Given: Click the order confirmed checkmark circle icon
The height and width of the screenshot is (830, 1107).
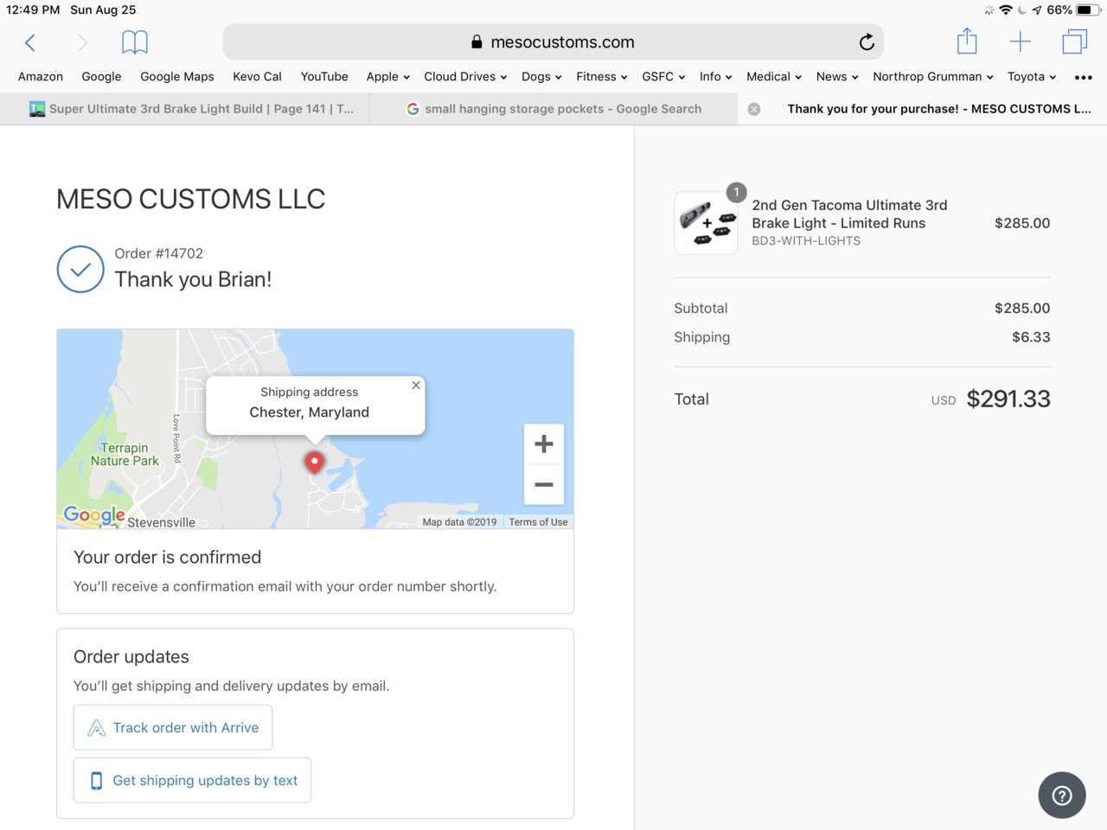Looking at the screenshot, I should click(x=80, y=269).
